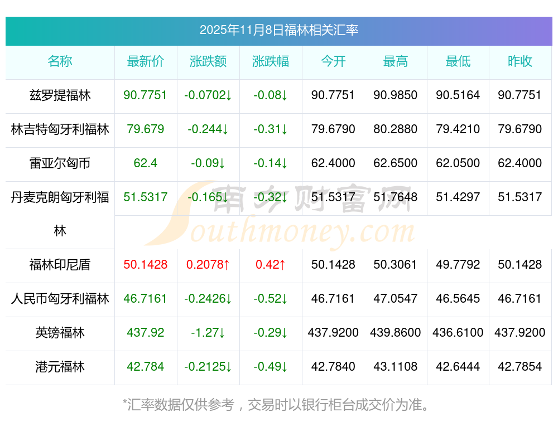Click the 最高 column header
558x422 pixels.
(396, 61)
